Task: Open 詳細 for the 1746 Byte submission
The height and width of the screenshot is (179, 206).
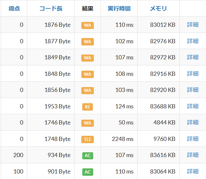Action: [x=193, y=122]
